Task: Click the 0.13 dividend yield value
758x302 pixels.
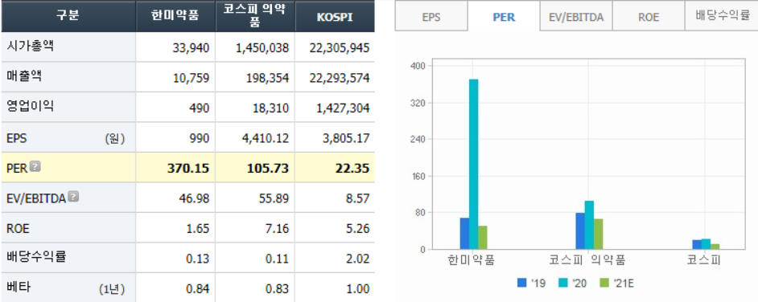Action: point(198,258)
